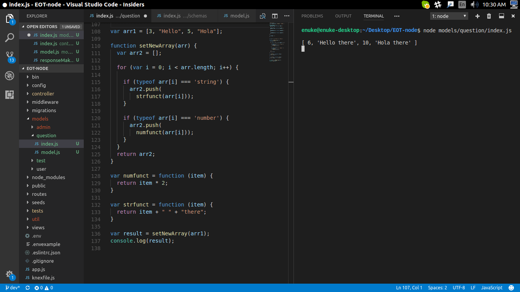520x292 pixels.
Task: Switch to index.js .../question tab
Action: pos(118,16)
